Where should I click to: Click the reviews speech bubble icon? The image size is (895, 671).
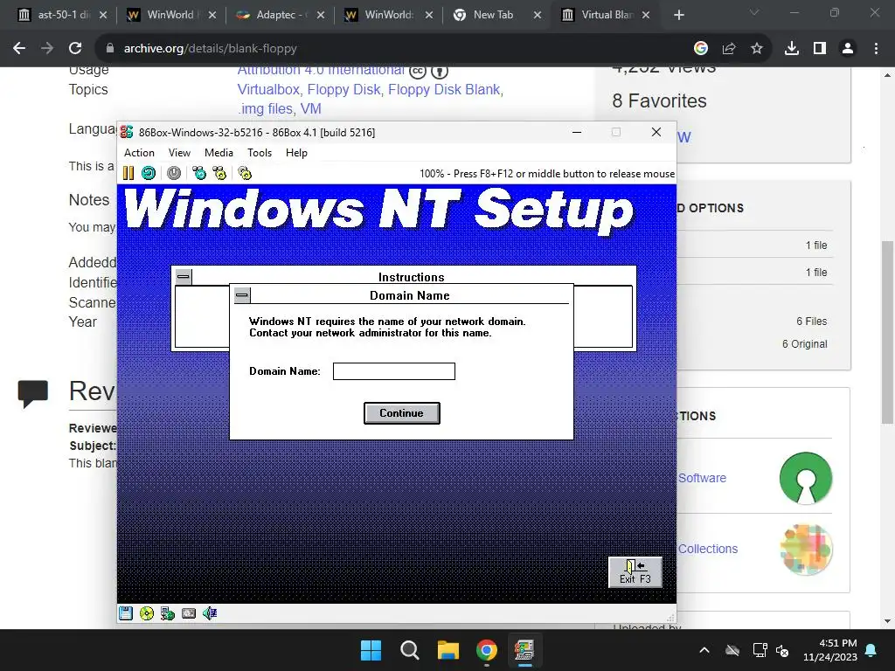[x=33, y=393]
